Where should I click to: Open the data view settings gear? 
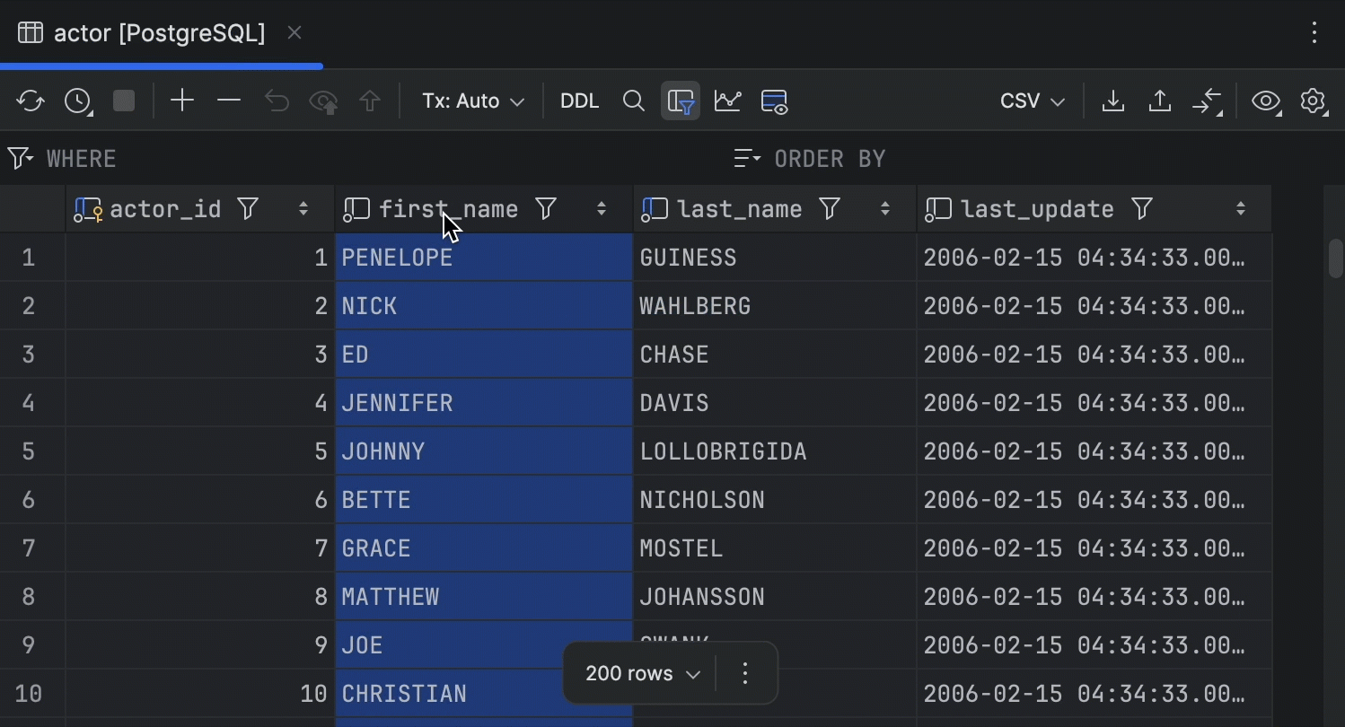[1313, 101]
